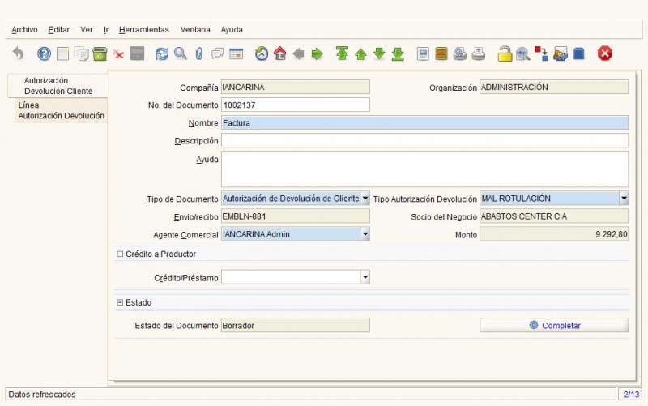Click into the Ayuda text area

424,169
